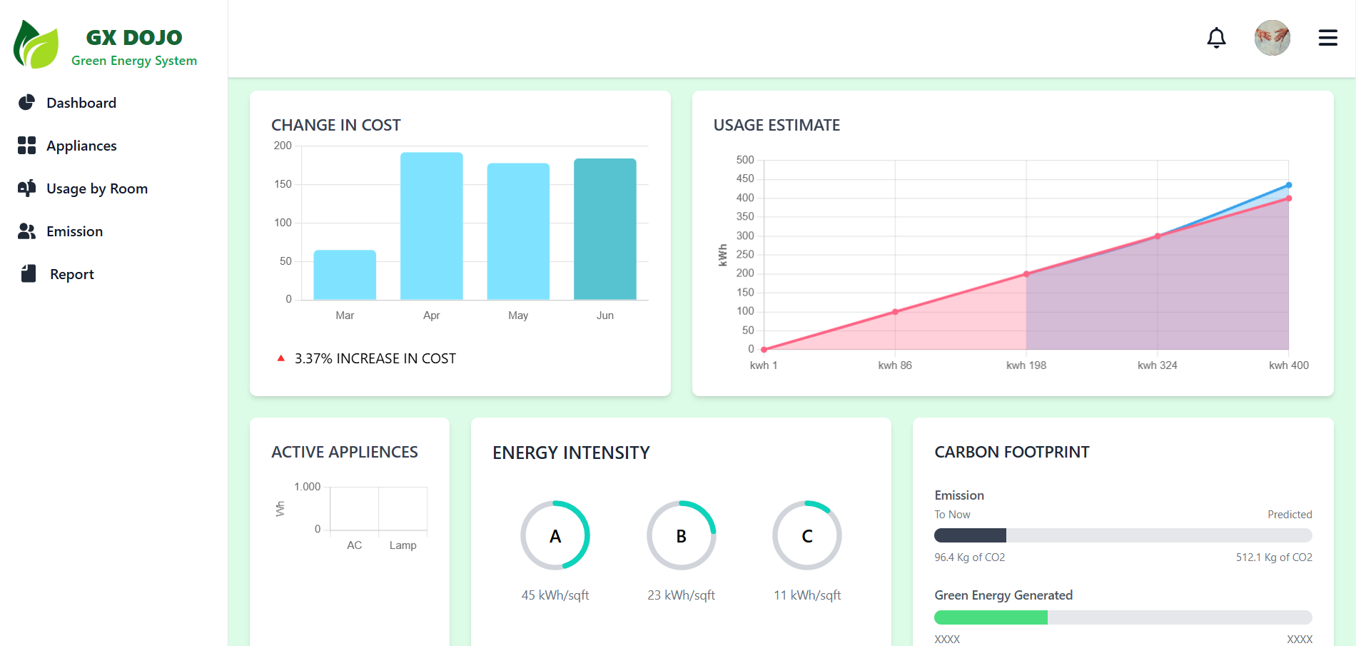Open the Dashboard menu item

coord(81,103)
